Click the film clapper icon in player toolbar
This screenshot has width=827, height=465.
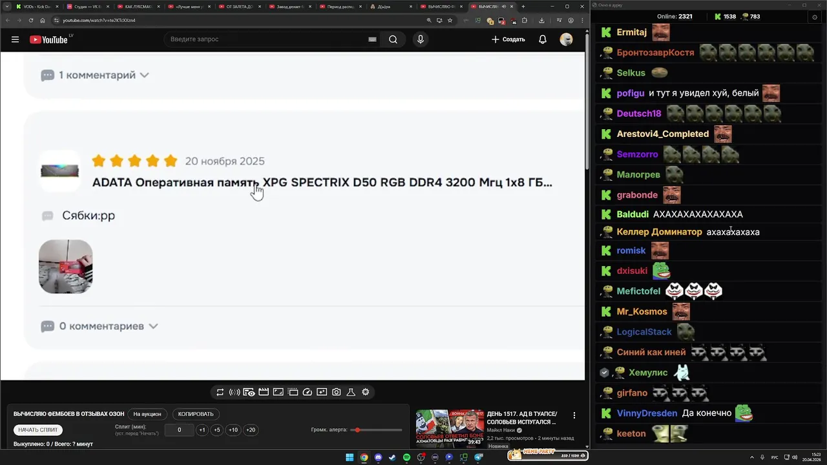point(264,392)
